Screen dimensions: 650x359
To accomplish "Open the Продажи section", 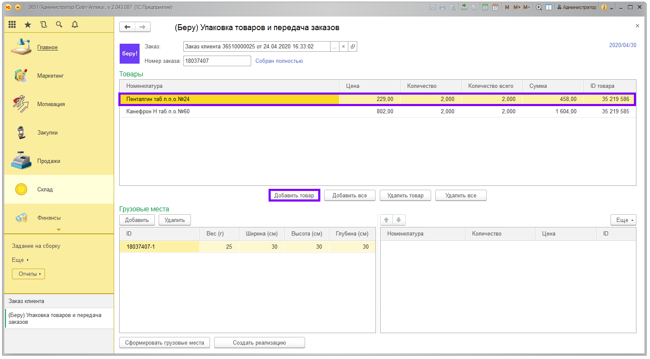I will pos(48,161).
